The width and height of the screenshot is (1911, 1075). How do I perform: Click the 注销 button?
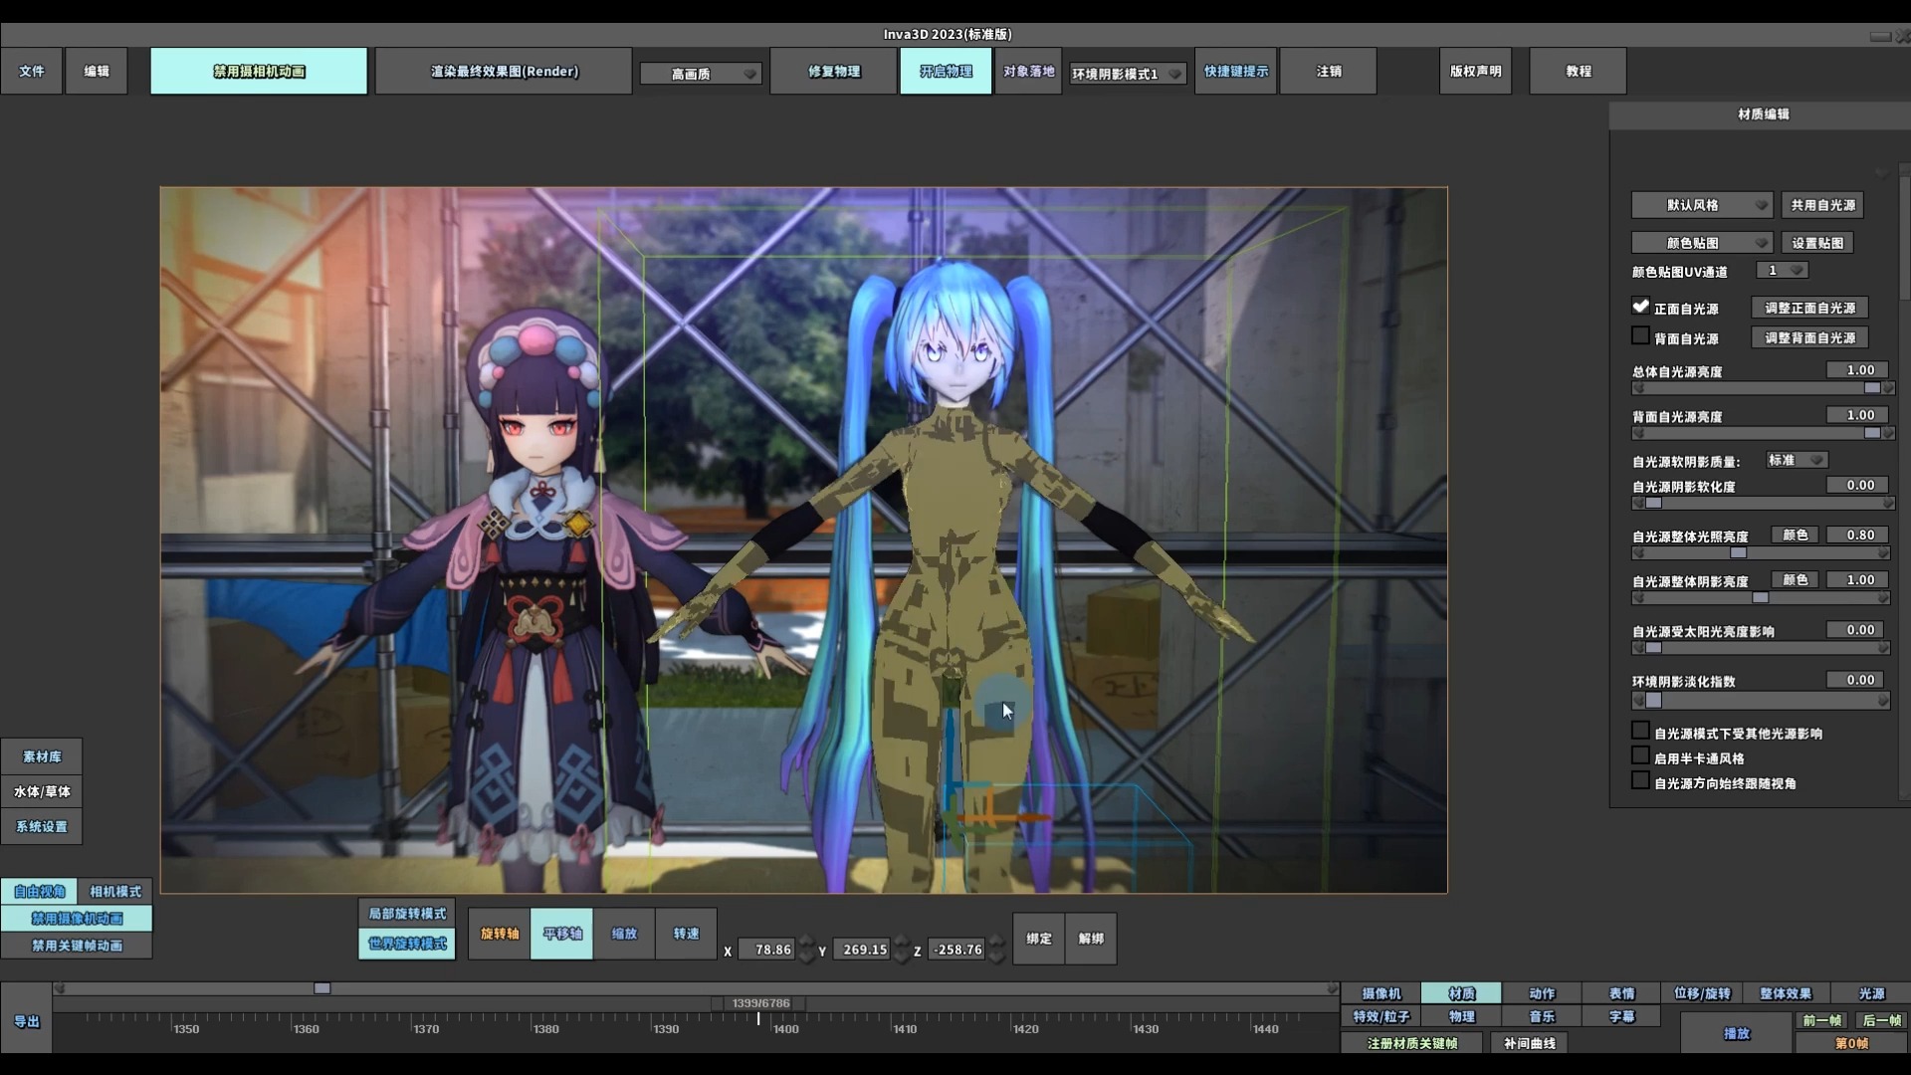click(1329, 72)
